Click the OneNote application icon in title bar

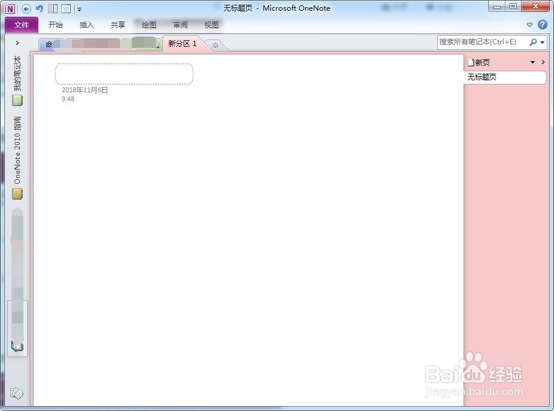point(10,9)
